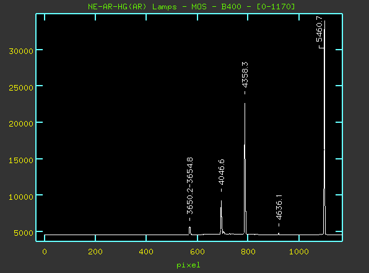This screenshot has height=273, width=369.
Task: Click the x-axis tick label 0
Action: pos(45,252)
